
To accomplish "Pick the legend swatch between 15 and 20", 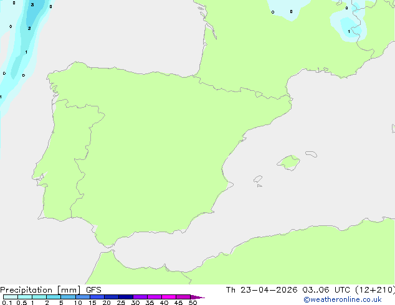I will tap(97, 297).
